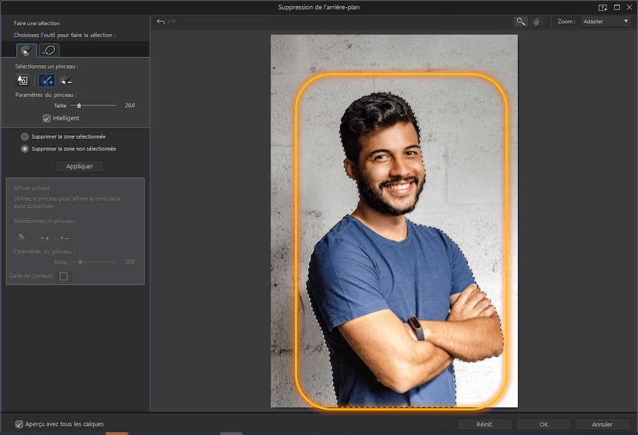The width and height of the screenshot is (638, 435).
Task: Click the Réinit. button
Action: pyautogui.click(x=485, y=424)
